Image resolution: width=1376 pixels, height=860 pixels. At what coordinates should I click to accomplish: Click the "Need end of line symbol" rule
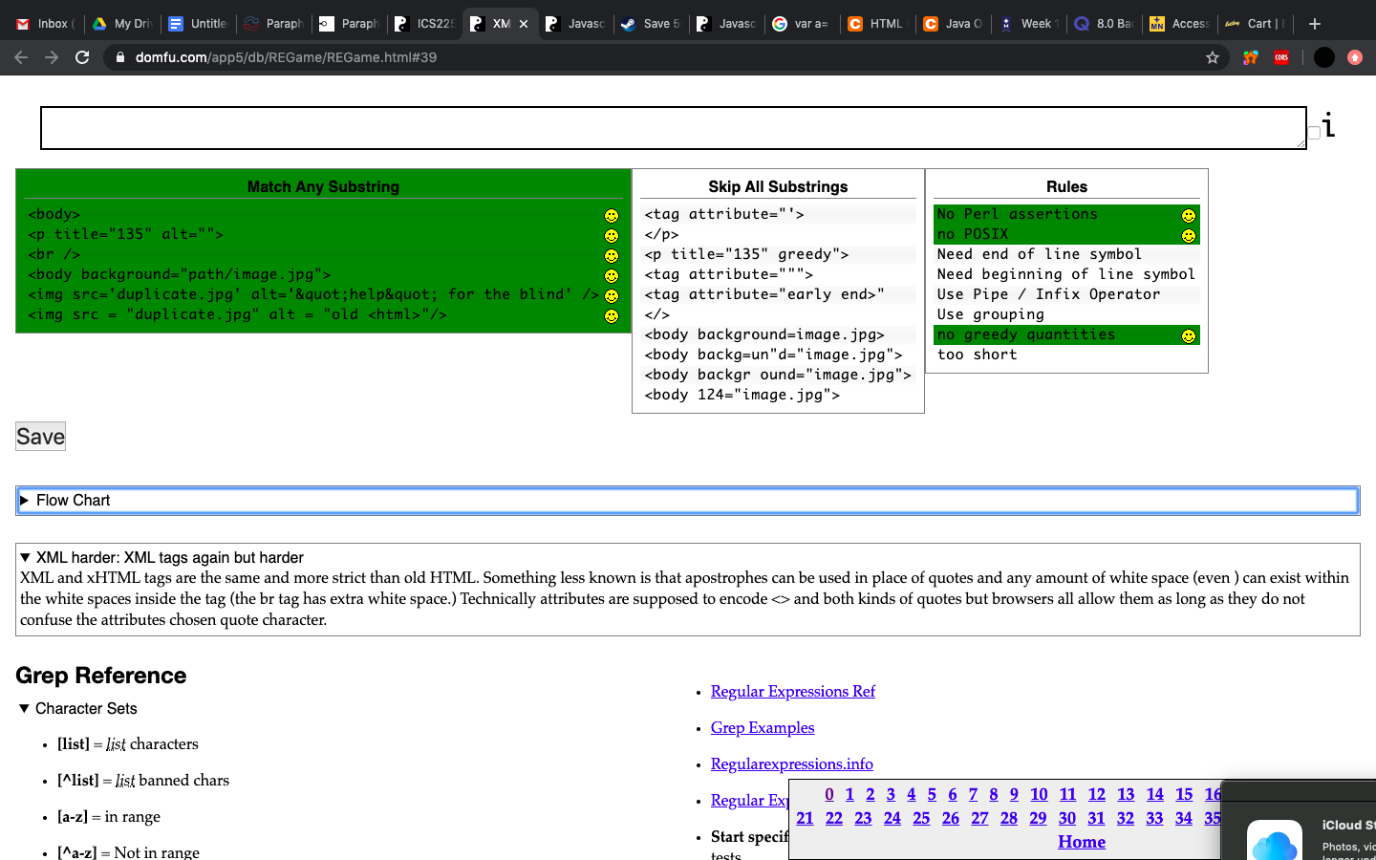1066,254
